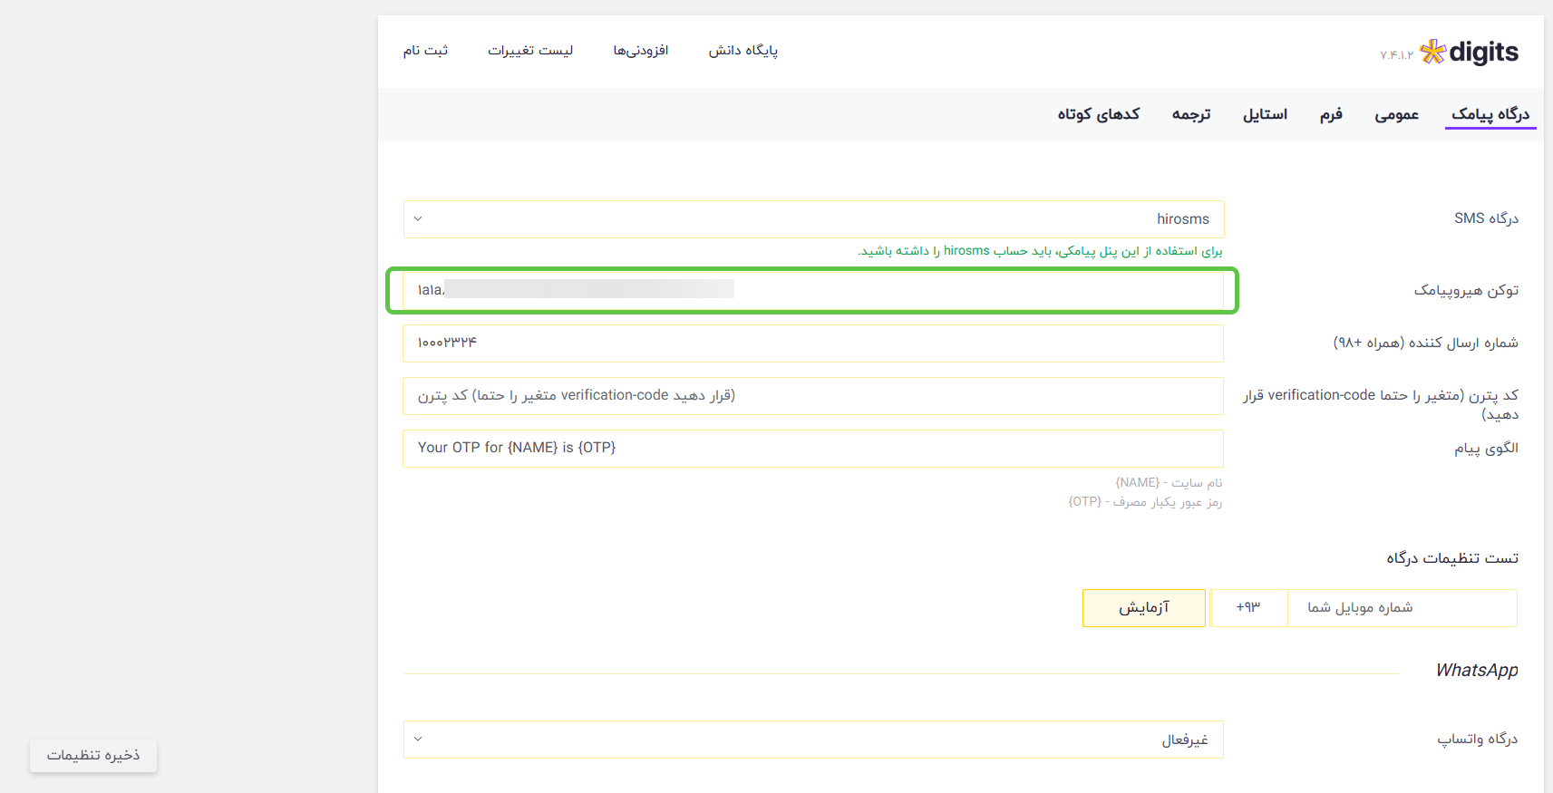Click the ذخیره تنظیمات save button

pyautogui.click(x=93, y=756)
